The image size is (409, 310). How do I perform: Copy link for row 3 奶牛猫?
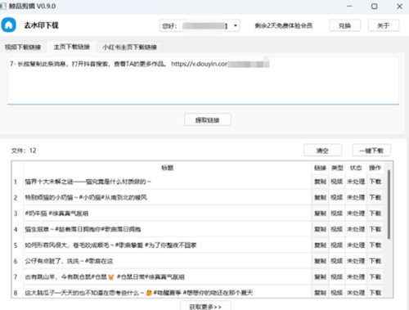click(320, 213)
